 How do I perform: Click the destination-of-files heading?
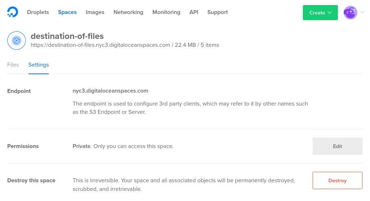coord(67,36)
